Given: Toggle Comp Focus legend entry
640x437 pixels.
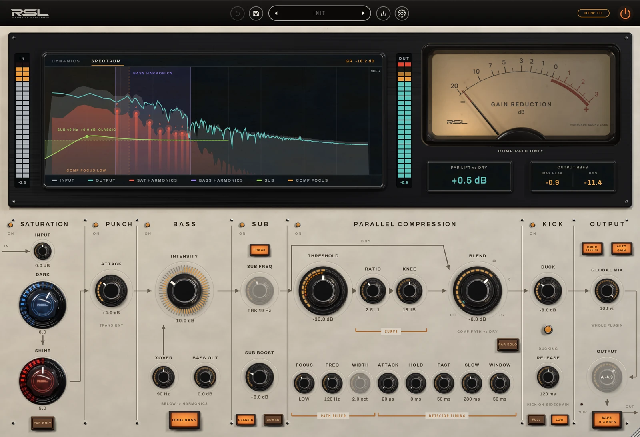Looking at the screenshot, I should click(308, 180).
